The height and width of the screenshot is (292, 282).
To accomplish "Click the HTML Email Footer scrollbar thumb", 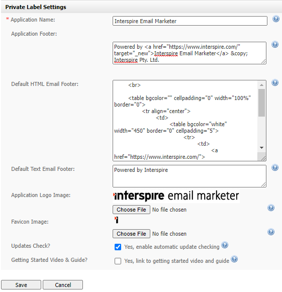I will (261, 103).
